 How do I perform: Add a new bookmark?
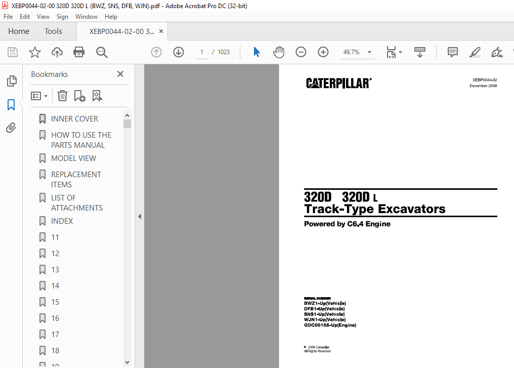click(x=79, y=96)
